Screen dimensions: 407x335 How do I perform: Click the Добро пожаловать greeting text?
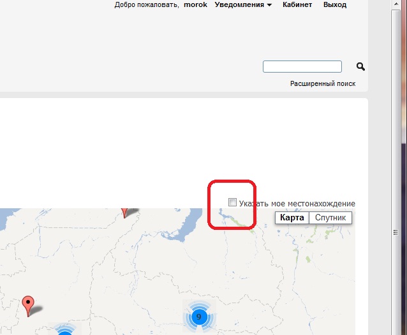tap(147, 4)
